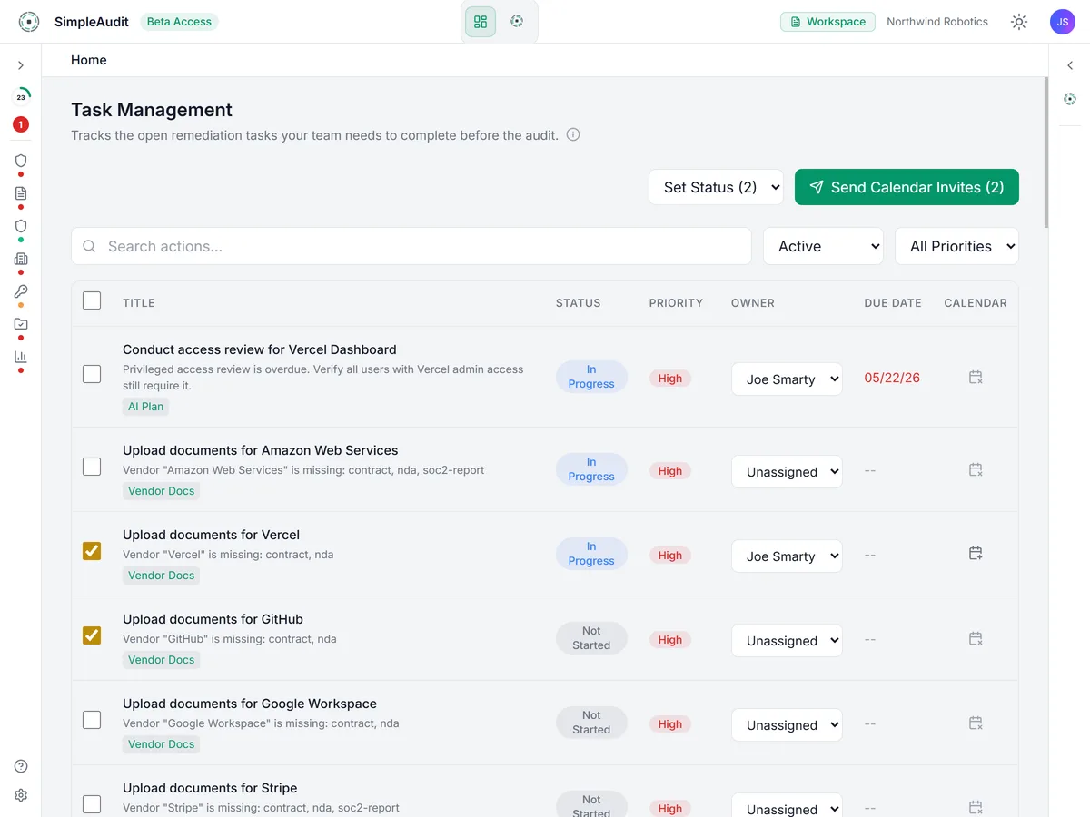1090x817 pixels.
Task: Open the key icon in sidebar
Action: click(21, 291)
